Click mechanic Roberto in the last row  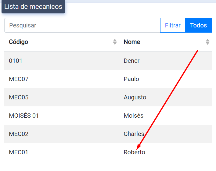pos(134,152)
